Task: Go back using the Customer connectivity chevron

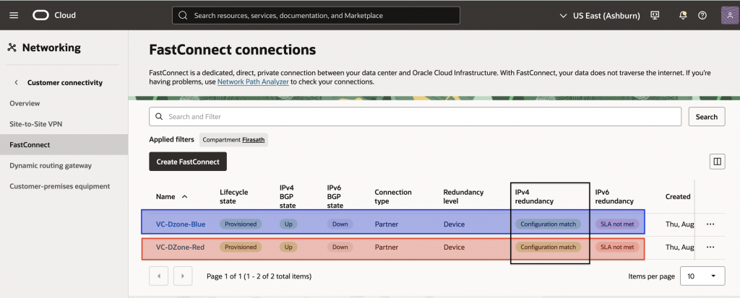Action: (17, 82)
